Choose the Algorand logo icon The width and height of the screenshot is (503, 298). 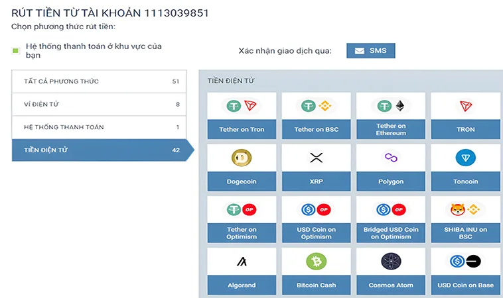[242, 262]
